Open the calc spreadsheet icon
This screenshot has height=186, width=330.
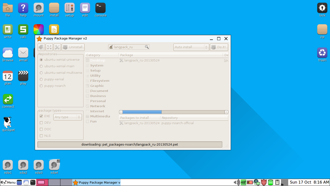[x=23, y=31]
